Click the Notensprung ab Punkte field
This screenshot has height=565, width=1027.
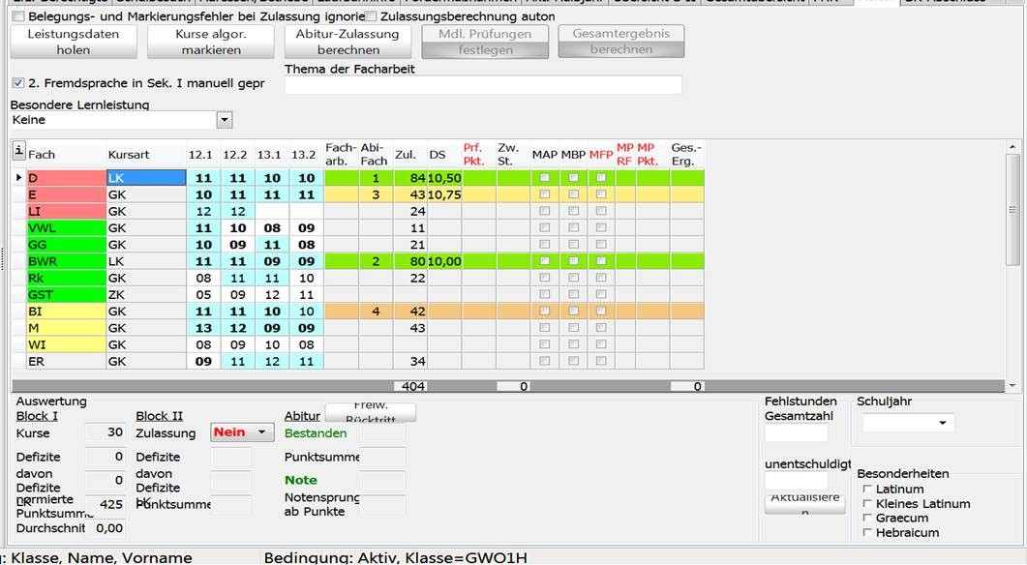[x=381, y=504]
